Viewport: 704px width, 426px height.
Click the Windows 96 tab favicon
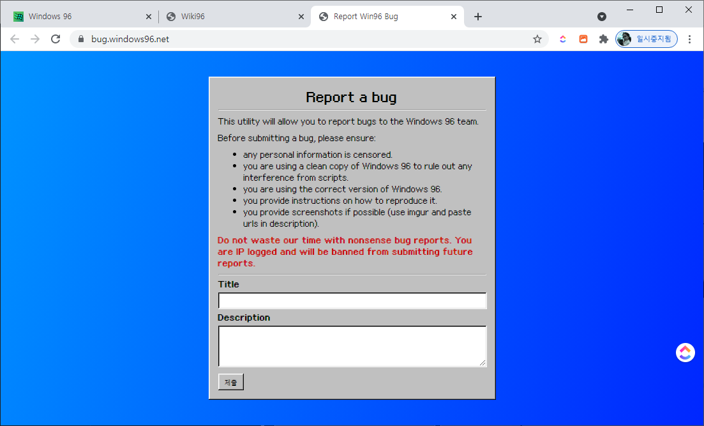pyautogui.click(x=19, y=17)
